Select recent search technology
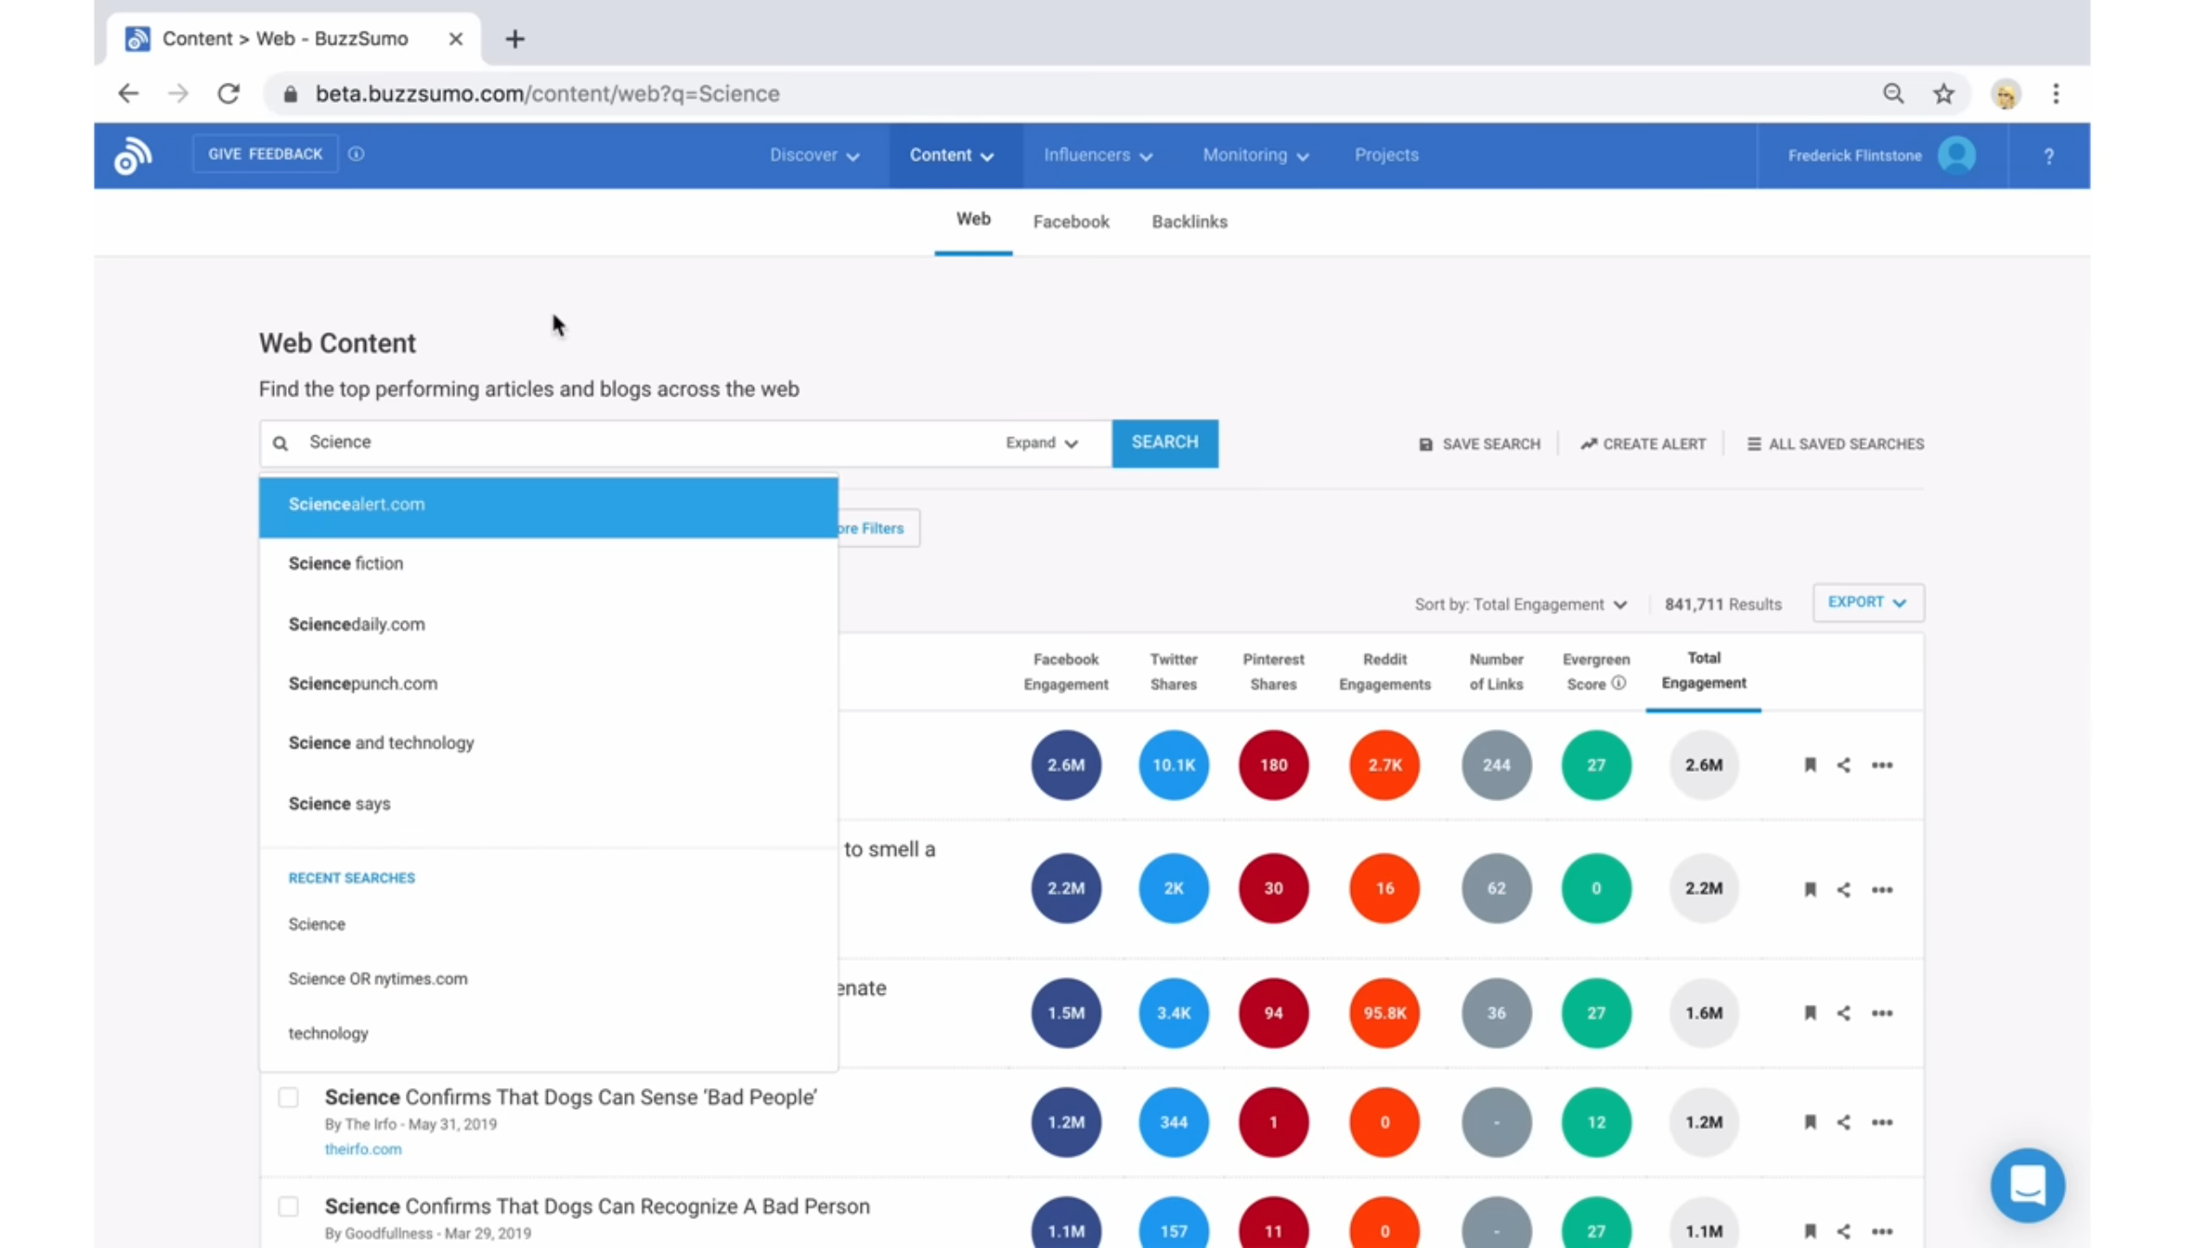Viewport: 2195px width, 1248px height. pyautogui.click(x=328, y=1033)
